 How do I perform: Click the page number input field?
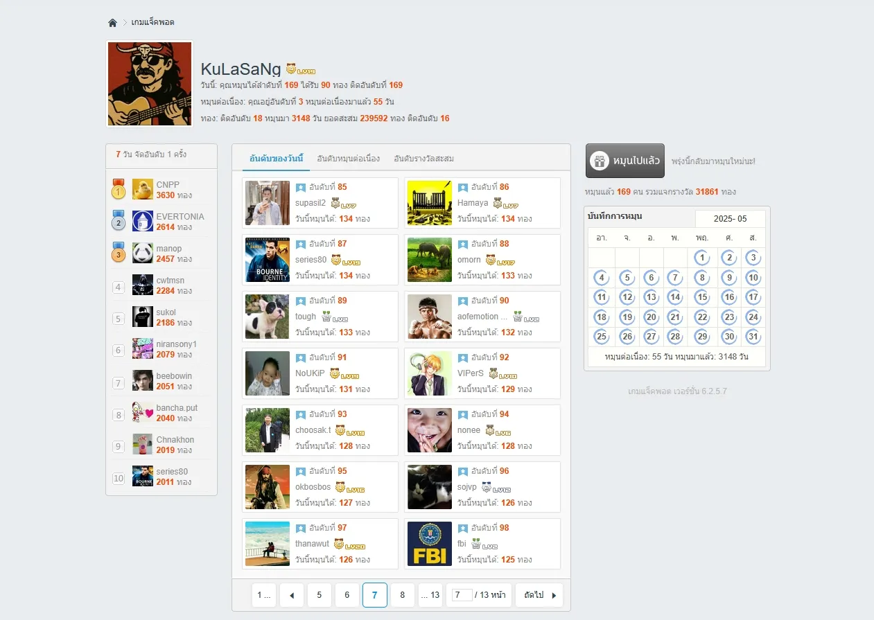click(x=462, y=595)
